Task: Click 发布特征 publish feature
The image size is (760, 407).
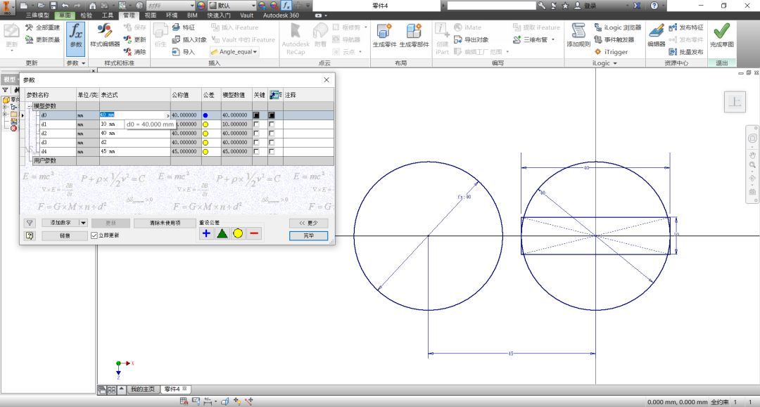Action: coord(686,27)
